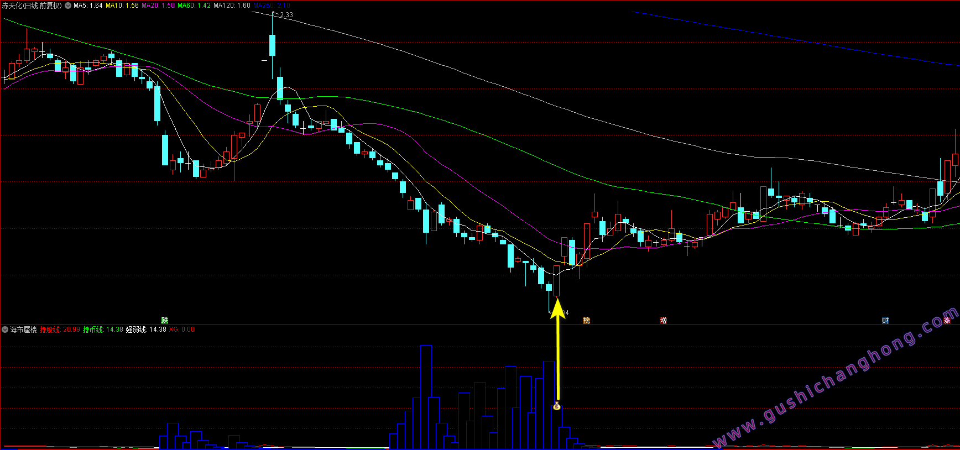Screen dimensions: 960x450
Task: Select the green 持币线: 14.38 label
Action: pos(103,329)
